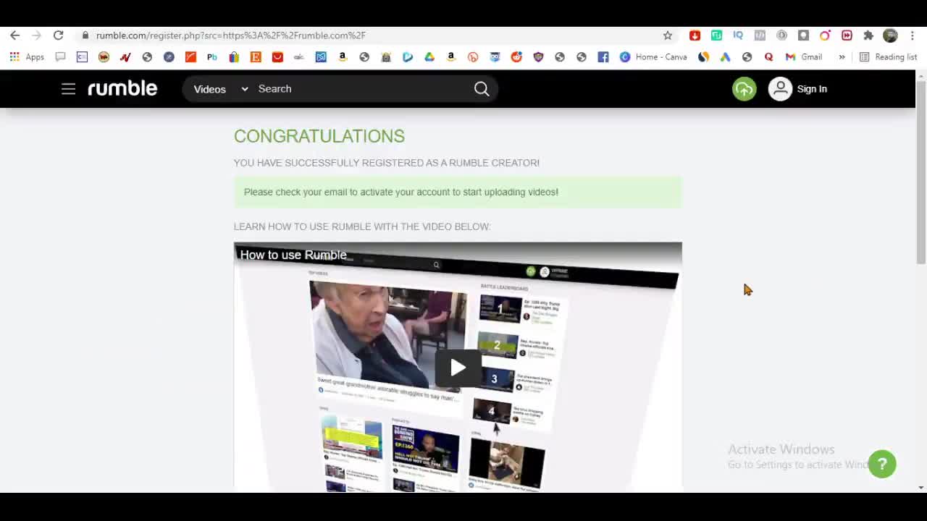
Task: Expand the Videos search type dropdown
Action: [220, 89]
